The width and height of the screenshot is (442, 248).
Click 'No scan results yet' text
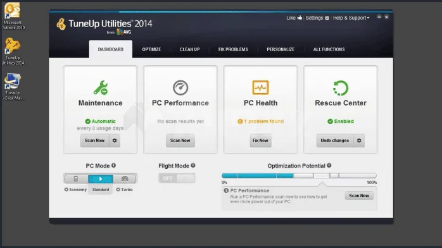click(180, 121)
